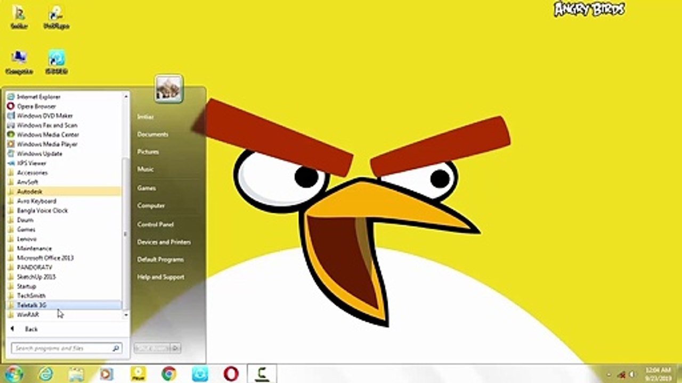Click the programs list scroll up arrow
This screenshot has height=383, width=682.
[126, 96]
